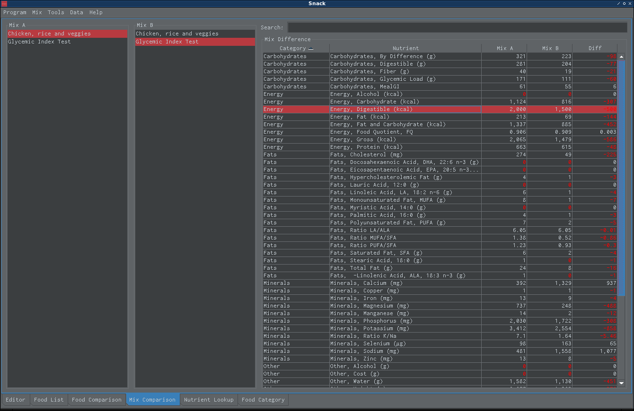Select Minerals, Calcium (mg) row
634x411 pixels.
pos(440,283)
